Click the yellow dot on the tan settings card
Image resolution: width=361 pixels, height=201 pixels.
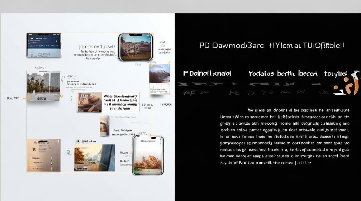pyautogui.click(x=30, y=142)
